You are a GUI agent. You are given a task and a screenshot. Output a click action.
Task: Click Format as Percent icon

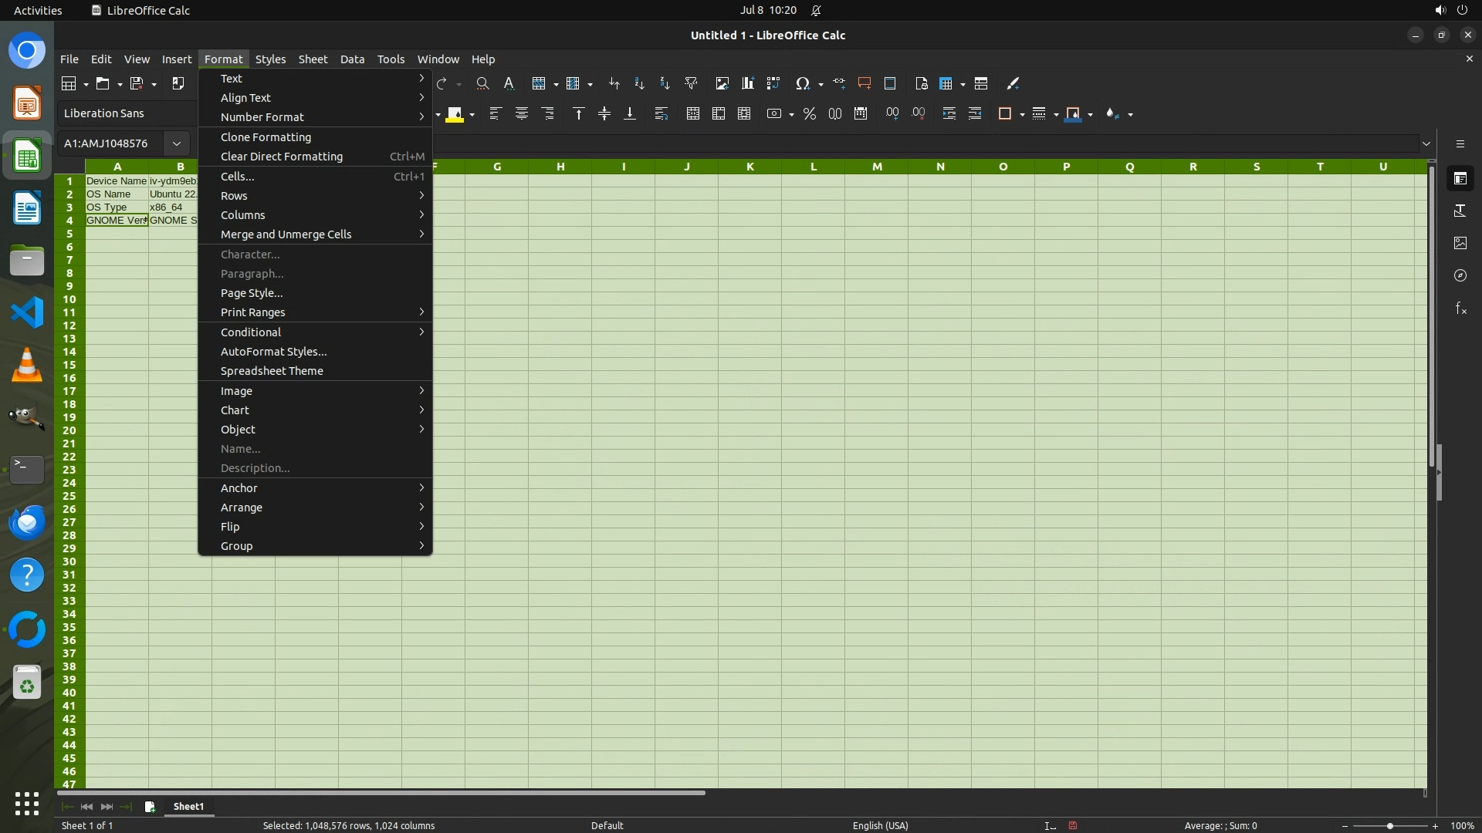click(x=809, y=114)
